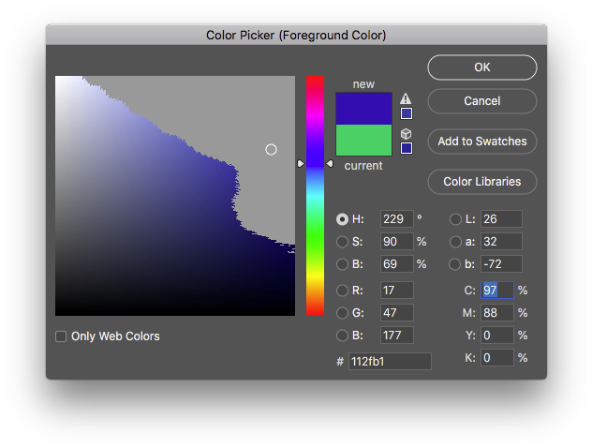Open Color Libraries
The width and height of the screenshot is (592, 448).
click(x=482, y=182)
